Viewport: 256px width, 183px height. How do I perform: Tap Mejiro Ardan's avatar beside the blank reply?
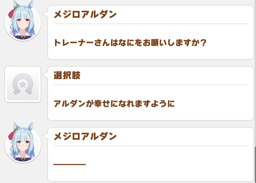[x=23, y=145]
